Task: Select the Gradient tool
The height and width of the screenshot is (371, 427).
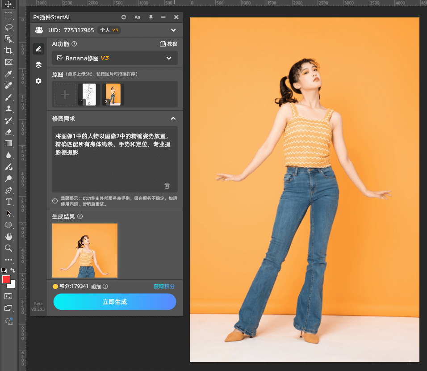Action: pos(8,143)
